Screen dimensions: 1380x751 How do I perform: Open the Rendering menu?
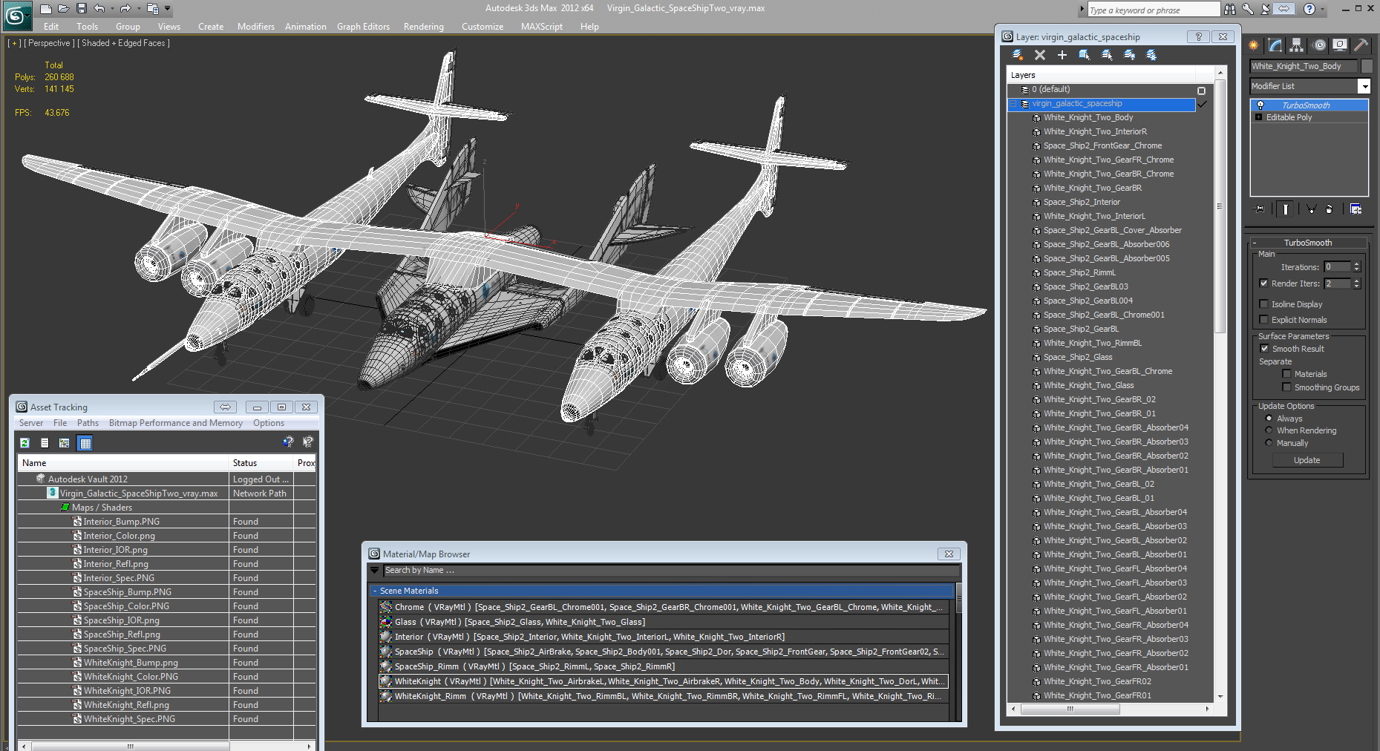click(424, 27)
